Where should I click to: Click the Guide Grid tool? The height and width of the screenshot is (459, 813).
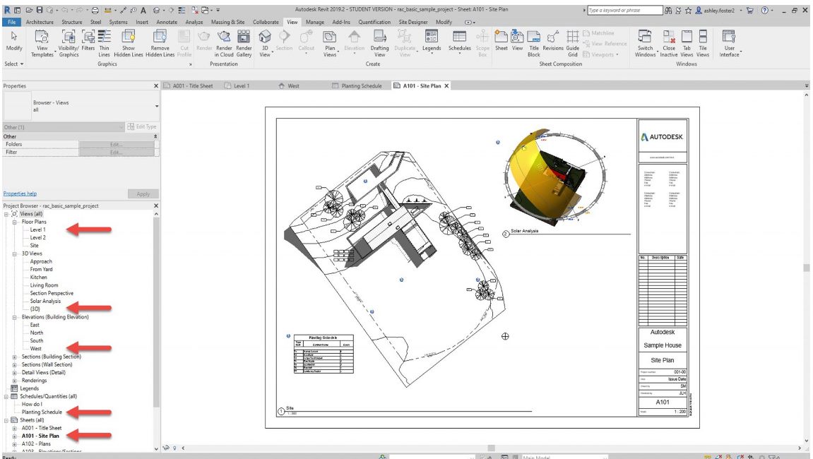point(572,43)
